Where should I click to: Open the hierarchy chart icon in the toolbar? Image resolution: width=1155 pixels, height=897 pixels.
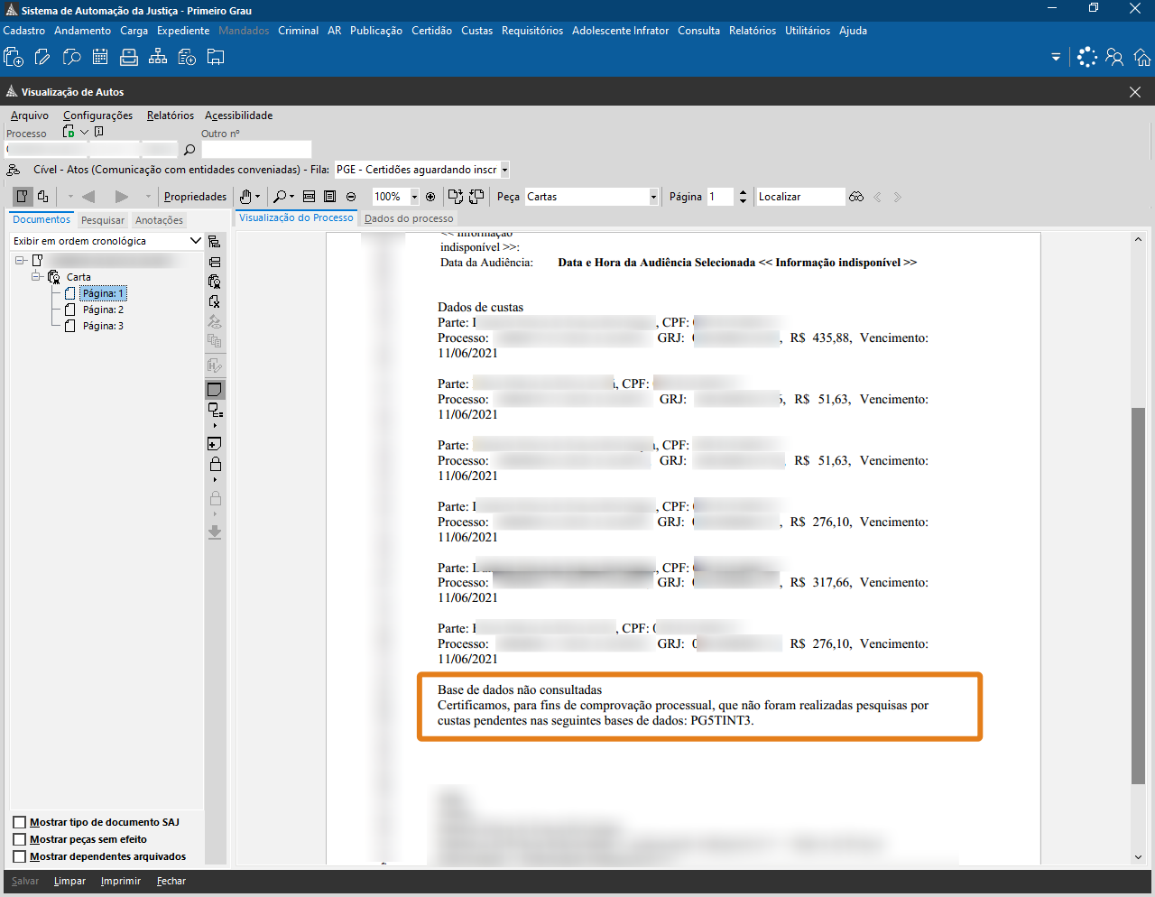[x=158, y=58]
